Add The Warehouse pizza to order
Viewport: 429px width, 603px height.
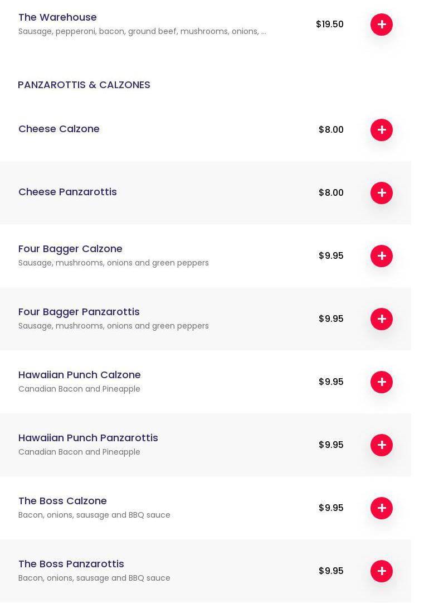click(381, 25)
